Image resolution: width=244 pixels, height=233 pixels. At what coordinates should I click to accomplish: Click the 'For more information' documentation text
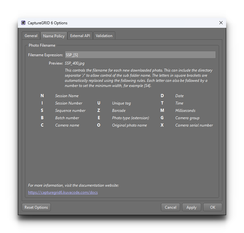(73, 185)
